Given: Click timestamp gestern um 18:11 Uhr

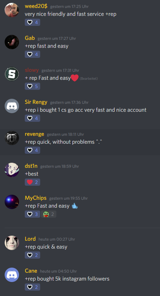Looking at the screenshot, I should tap(65, 134).
